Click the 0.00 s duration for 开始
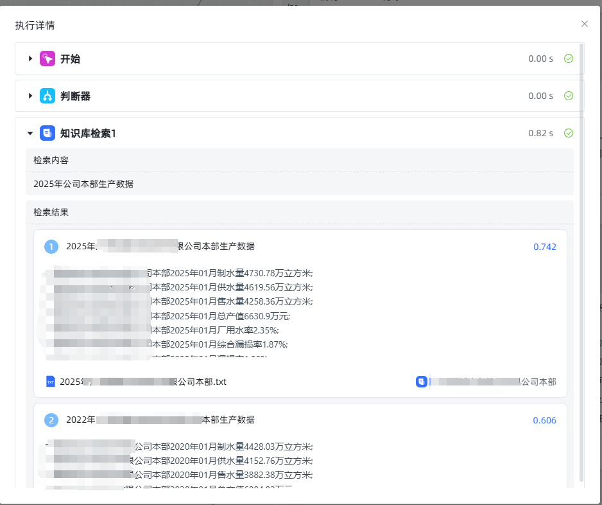Image resolution: width=602 pixels, height=505 pixels. tap(540, 58)
